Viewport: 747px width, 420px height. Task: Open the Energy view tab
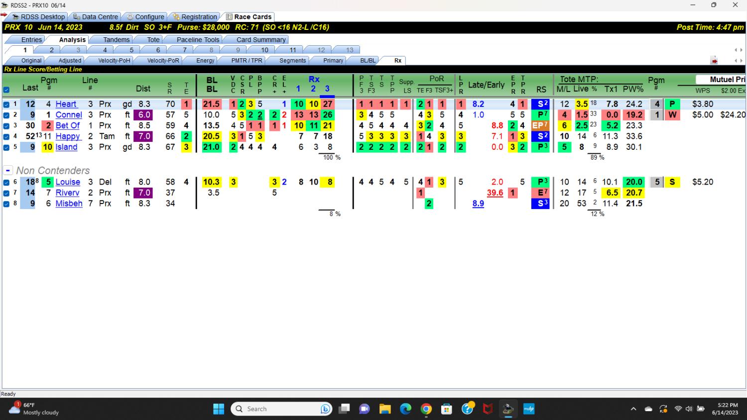pyautogui.click(x=205, y=61)
